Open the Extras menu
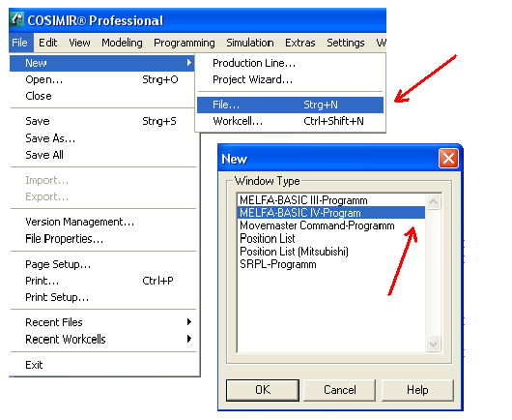This screenshot has height=420, width=512. click(300, 43)
